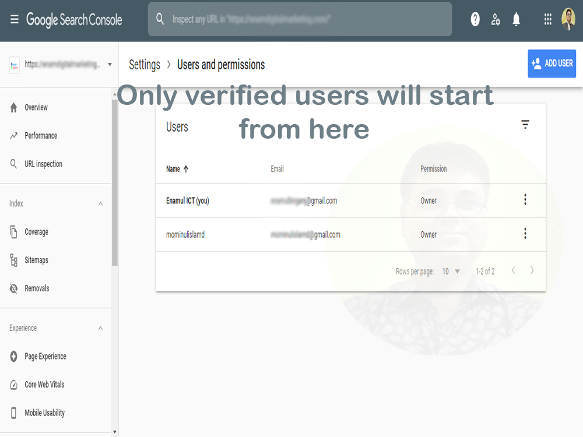
Task: Go back to Settings breadcrumb
Action: pos(144,65)
